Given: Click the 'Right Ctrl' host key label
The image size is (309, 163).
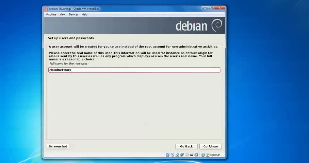Looking at the screenshot, I should (x=215, y=155).
